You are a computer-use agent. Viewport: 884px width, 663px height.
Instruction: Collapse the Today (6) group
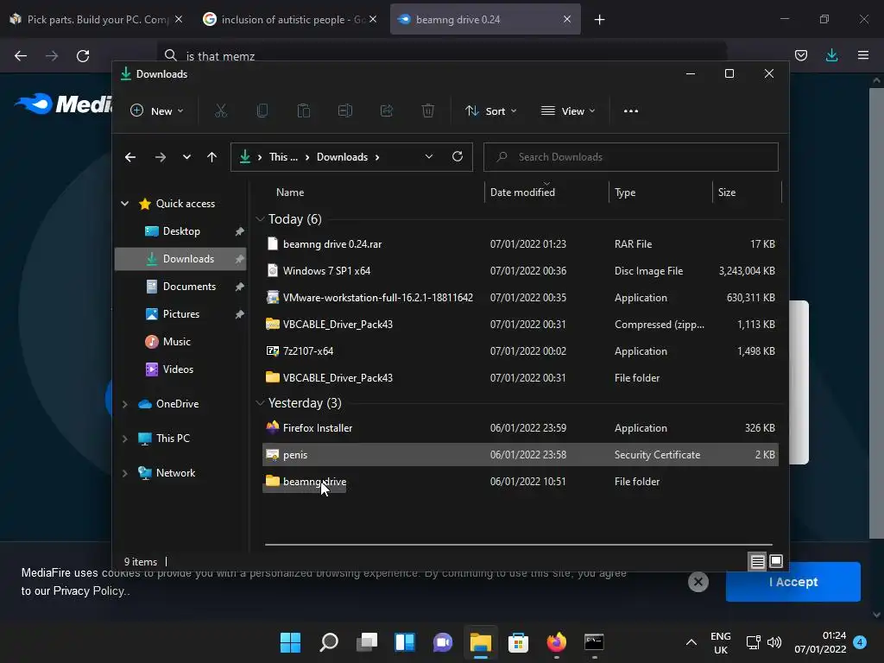click(260, 219)
